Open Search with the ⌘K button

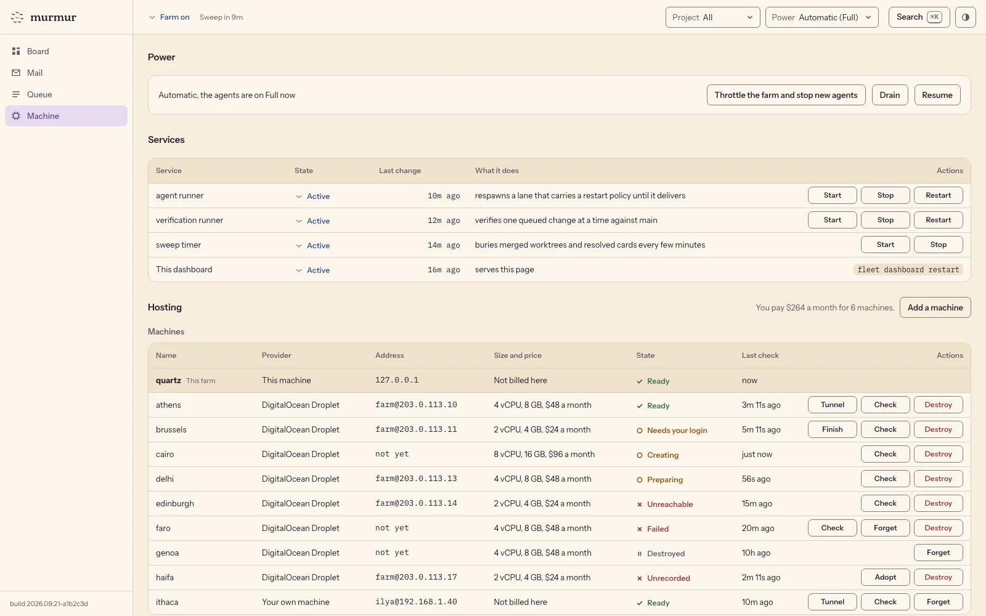tap(919, 17)
